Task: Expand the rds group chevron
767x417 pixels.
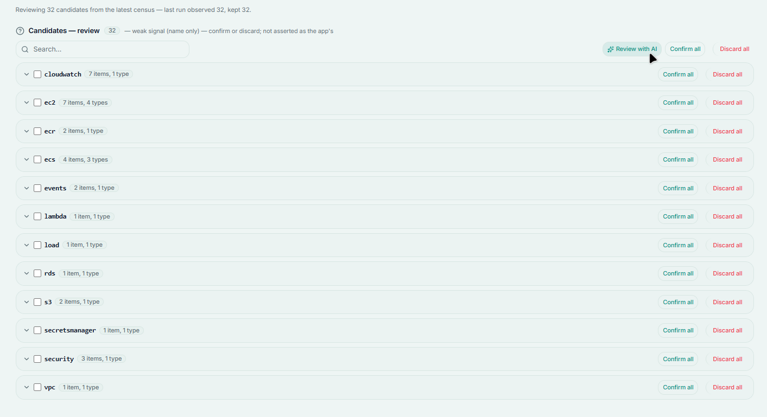Action: click(x=27, y=273)
